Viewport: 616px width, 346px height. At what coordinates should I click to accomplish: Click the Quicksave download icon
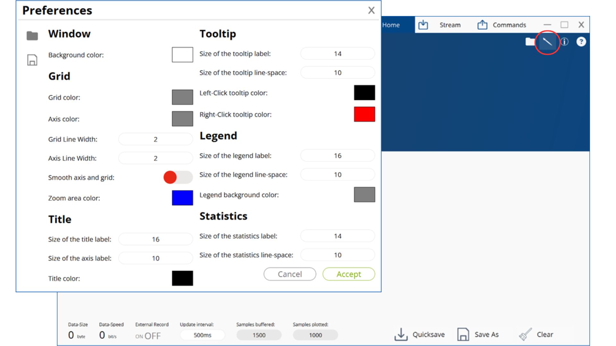(401, 334)
